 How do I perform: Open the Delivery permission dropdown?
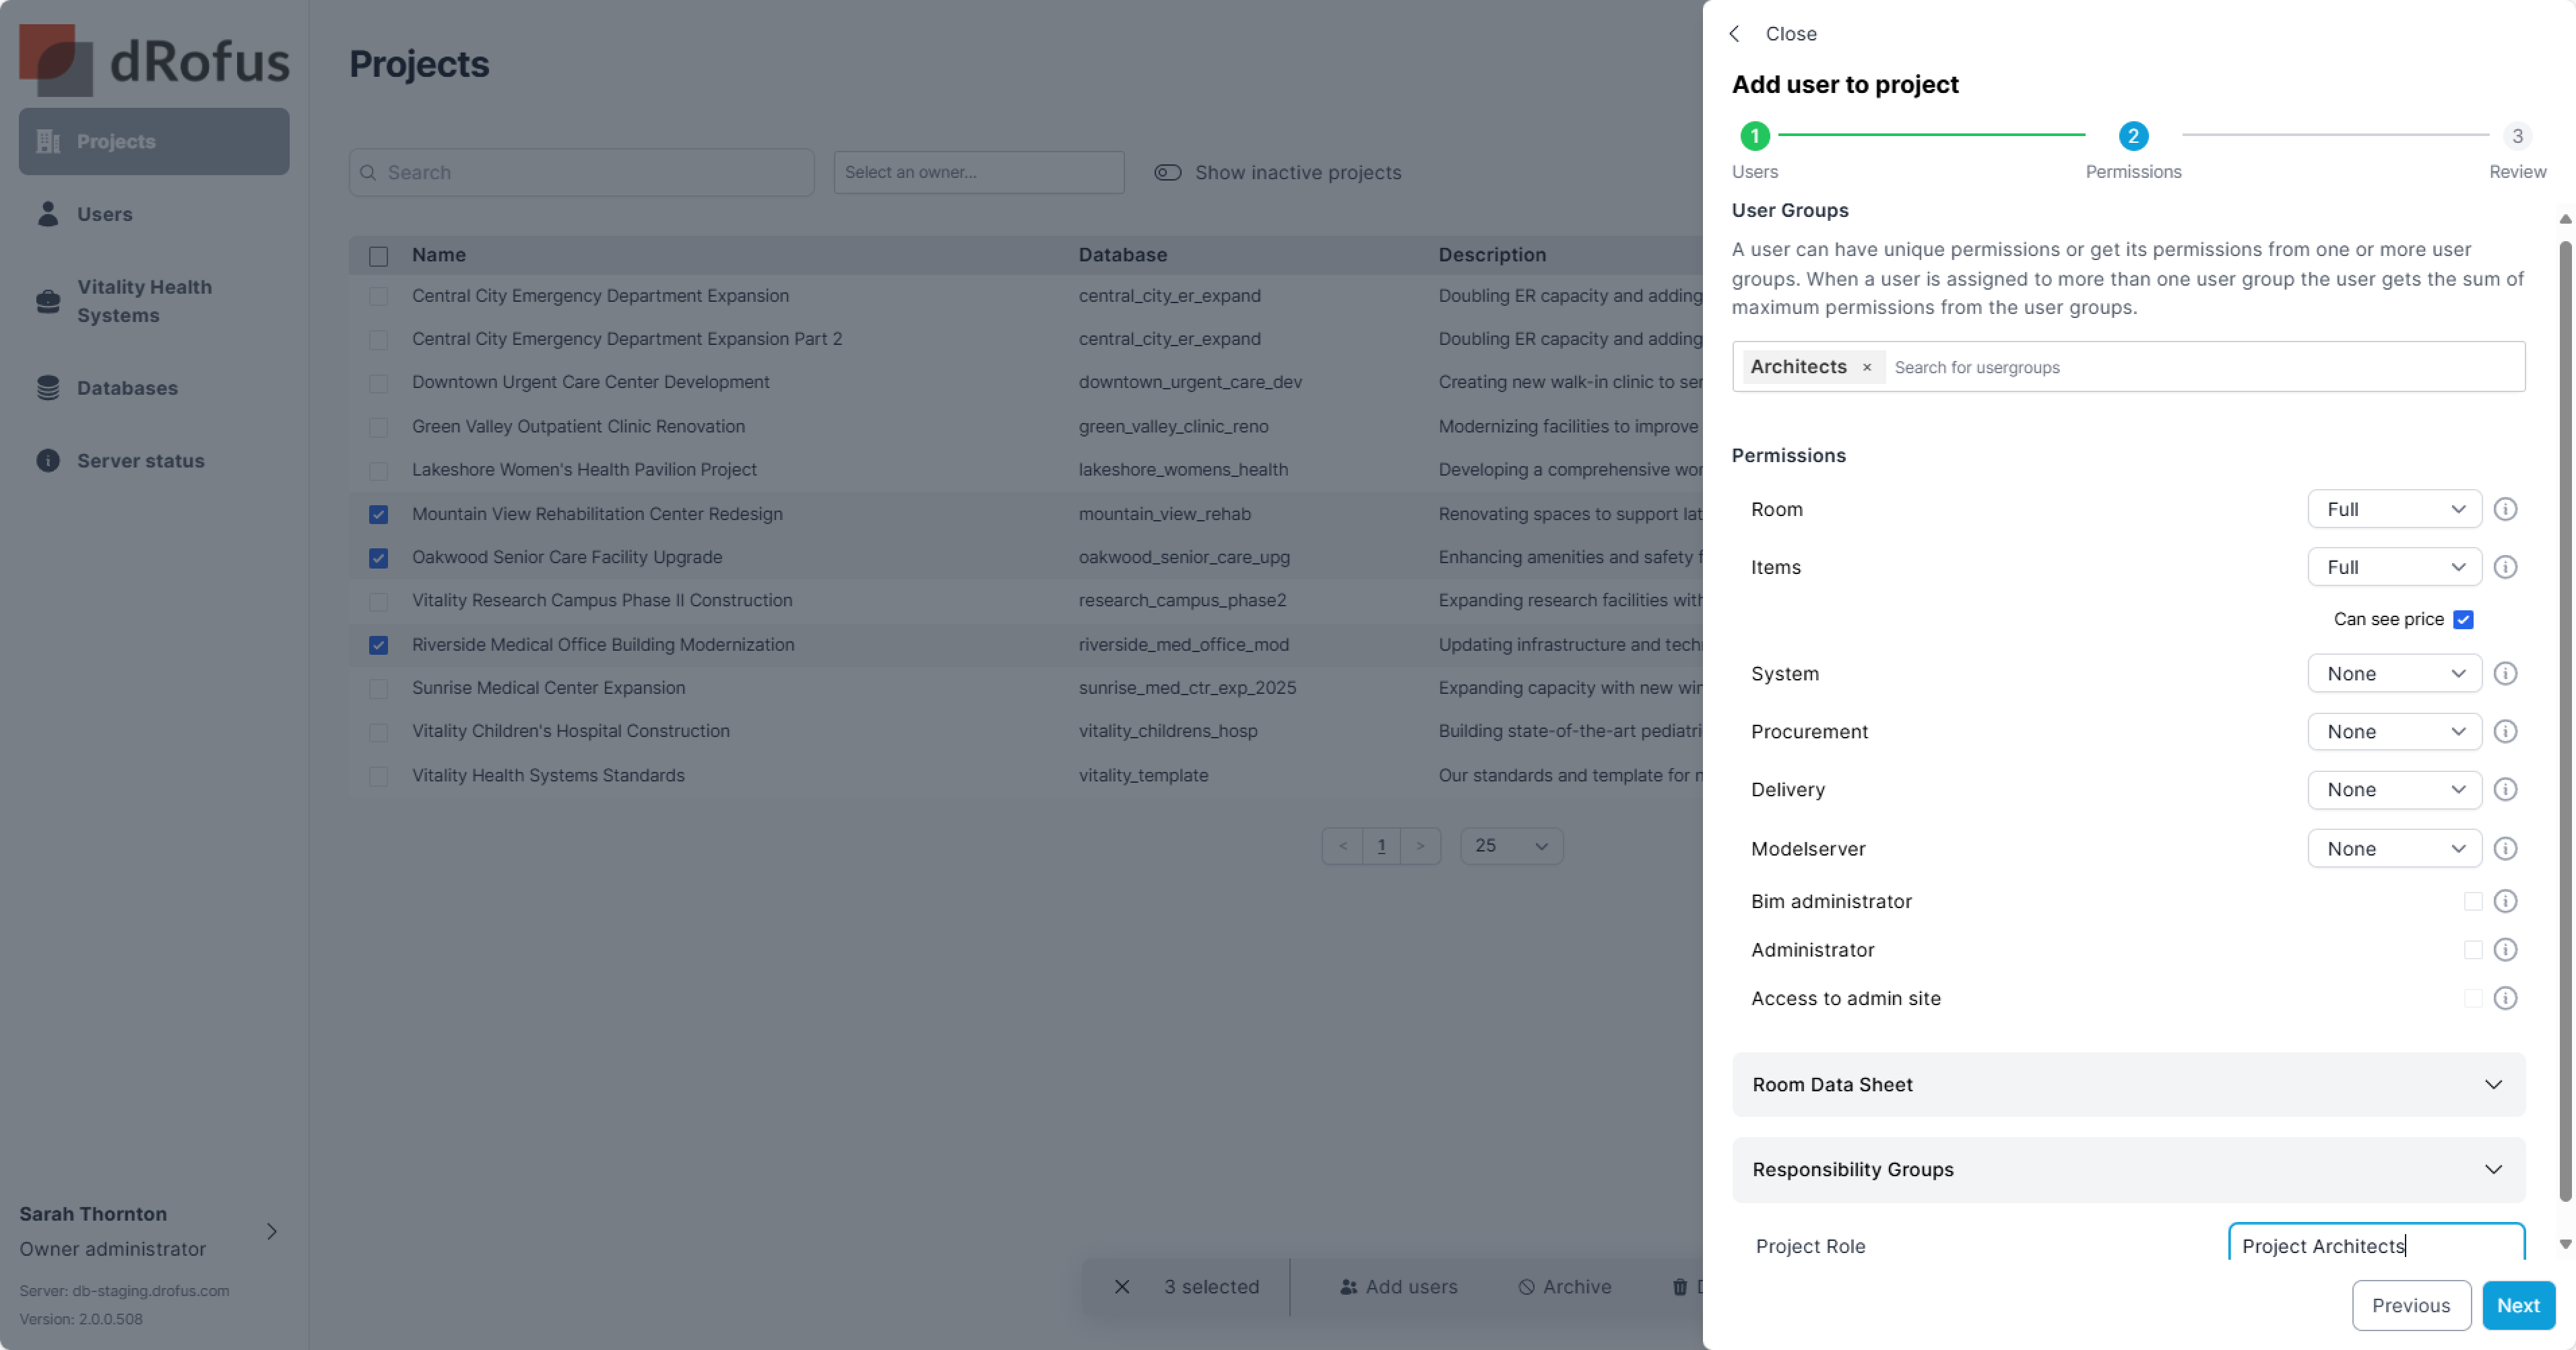point(2394,789)
